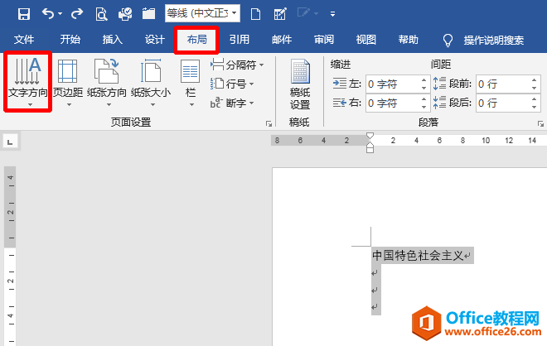Increase the 段后 spacing stepper
Screen dimensions: 547x346
tap(534, 99)
